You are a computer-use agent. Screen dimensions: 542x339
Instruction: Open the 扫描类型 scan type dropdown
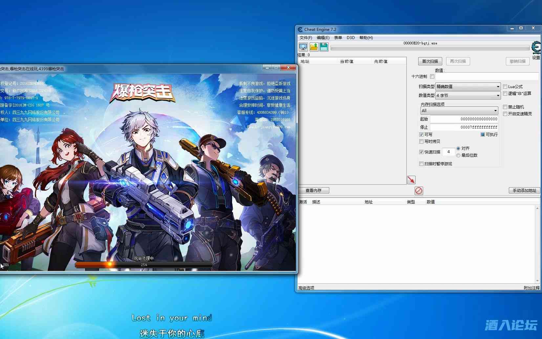coord(467,87)
